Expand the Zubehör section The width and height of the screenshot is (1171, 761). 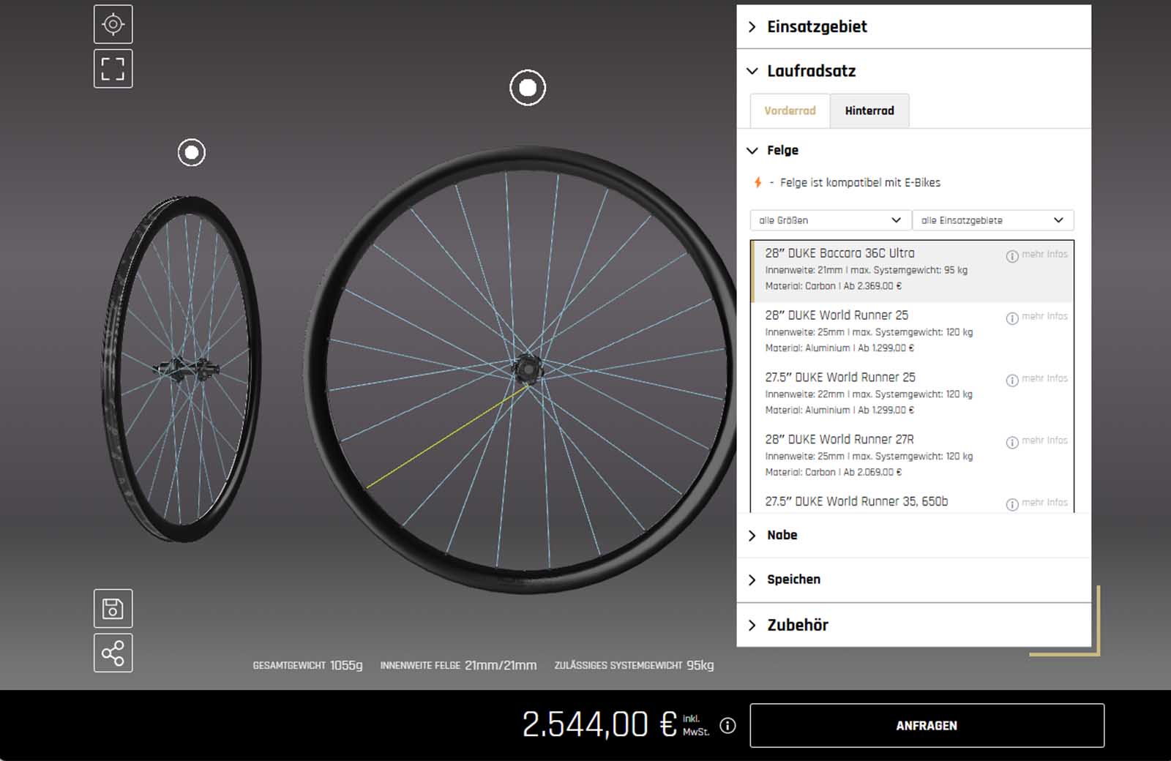tap(798, 625)
